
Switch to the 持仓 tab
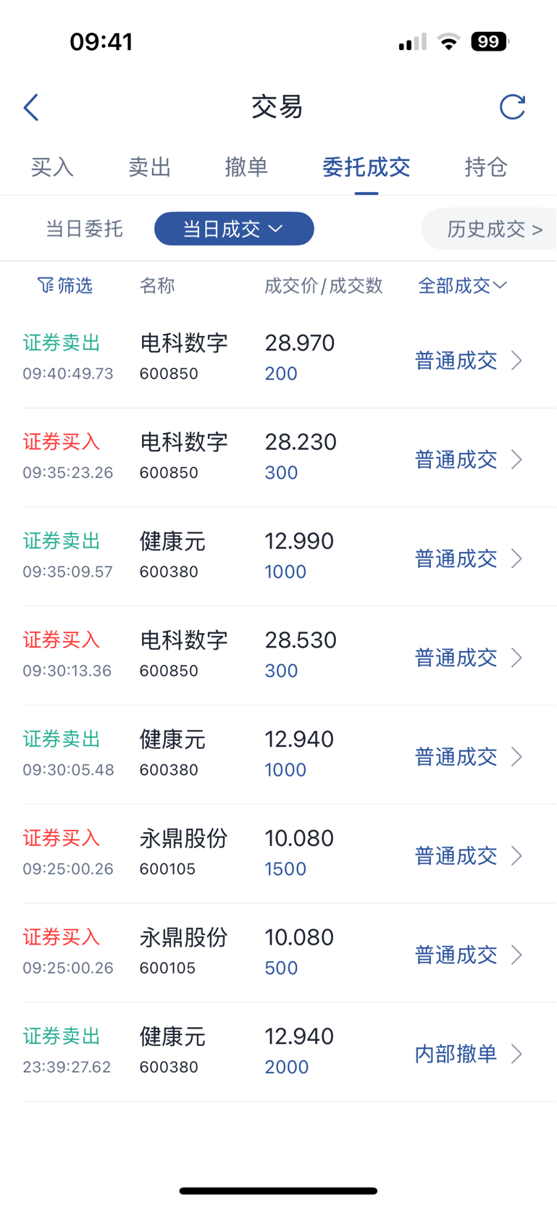coord(485,167)
